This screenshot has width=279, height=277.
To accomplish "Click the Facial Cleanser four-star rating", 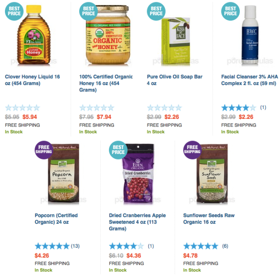I will click(238, 108).
